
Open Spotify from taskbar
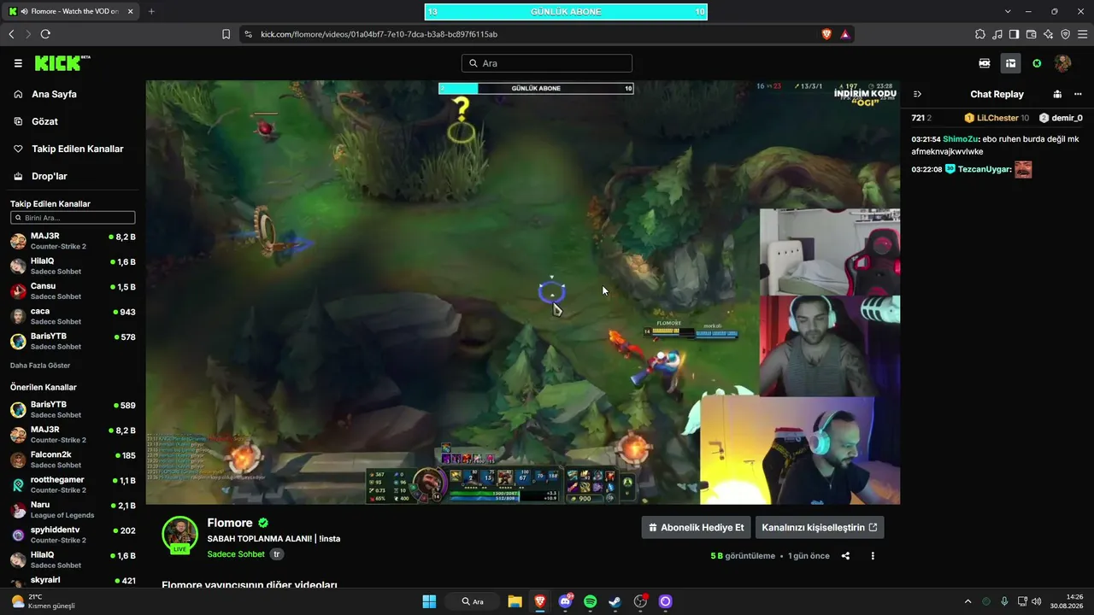591,601
